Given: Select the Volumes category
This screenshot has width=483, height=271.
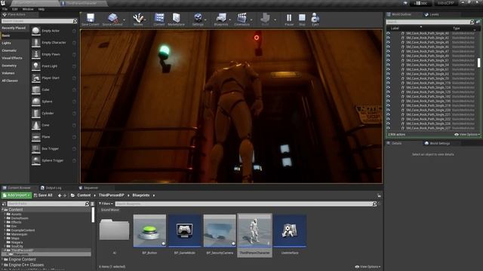Looking at the screenshot, I should (8, 73).
